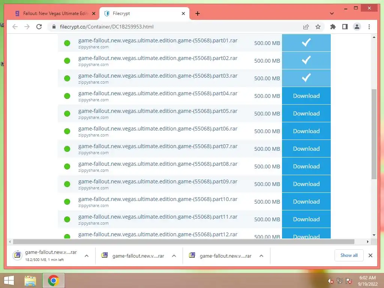This screenshot has width=384, height=288.
Task: Click green status dot of part04.rar
Action: [x=67, y=96]
